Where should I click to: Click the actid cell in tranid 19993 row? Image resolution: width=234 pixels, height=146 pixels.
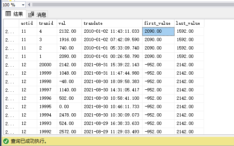pos(28,123)
